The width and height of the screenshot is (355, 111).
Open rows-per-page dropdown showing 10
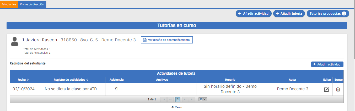tap(202, 99)
